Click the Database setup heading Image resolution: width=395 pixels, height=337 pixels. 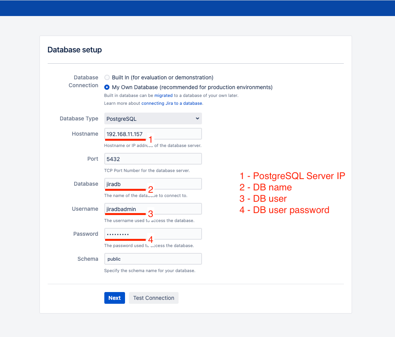pos(75,50)
